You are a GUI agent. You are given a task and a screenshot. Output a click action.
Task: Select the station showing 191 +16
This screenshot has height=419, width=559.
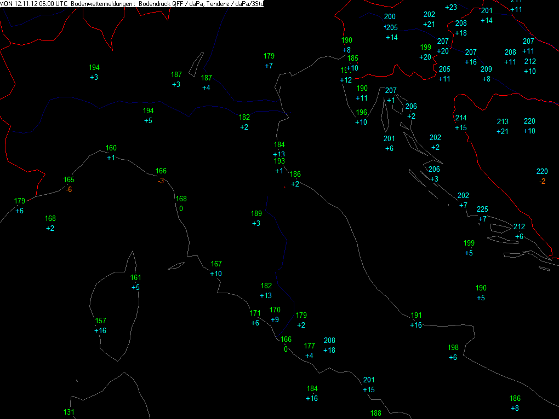tap(416, 320)
